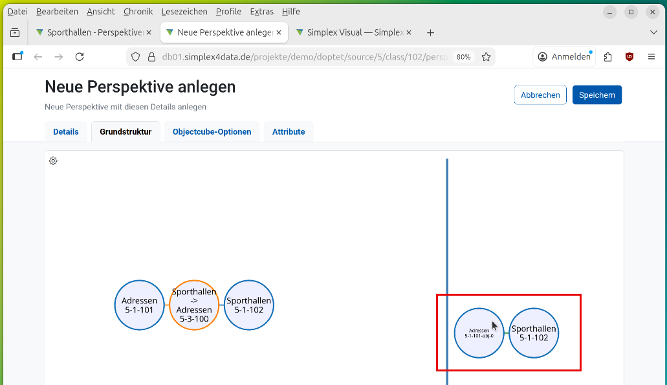The width and height of the screenshot is (667, 385).
Task: Open the Attribute tab
Action: click(x=289, y=132)
